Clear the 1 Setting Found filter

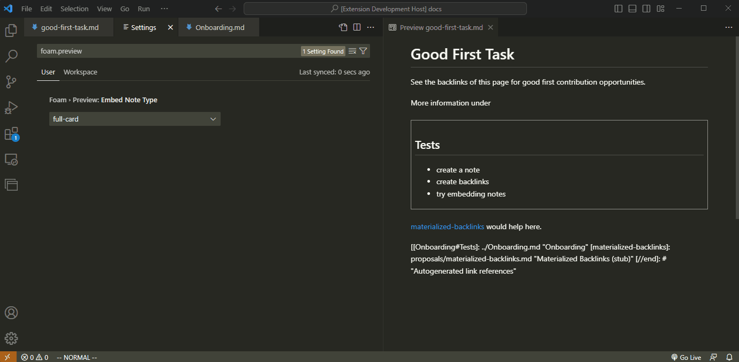(x=351, y=51)
